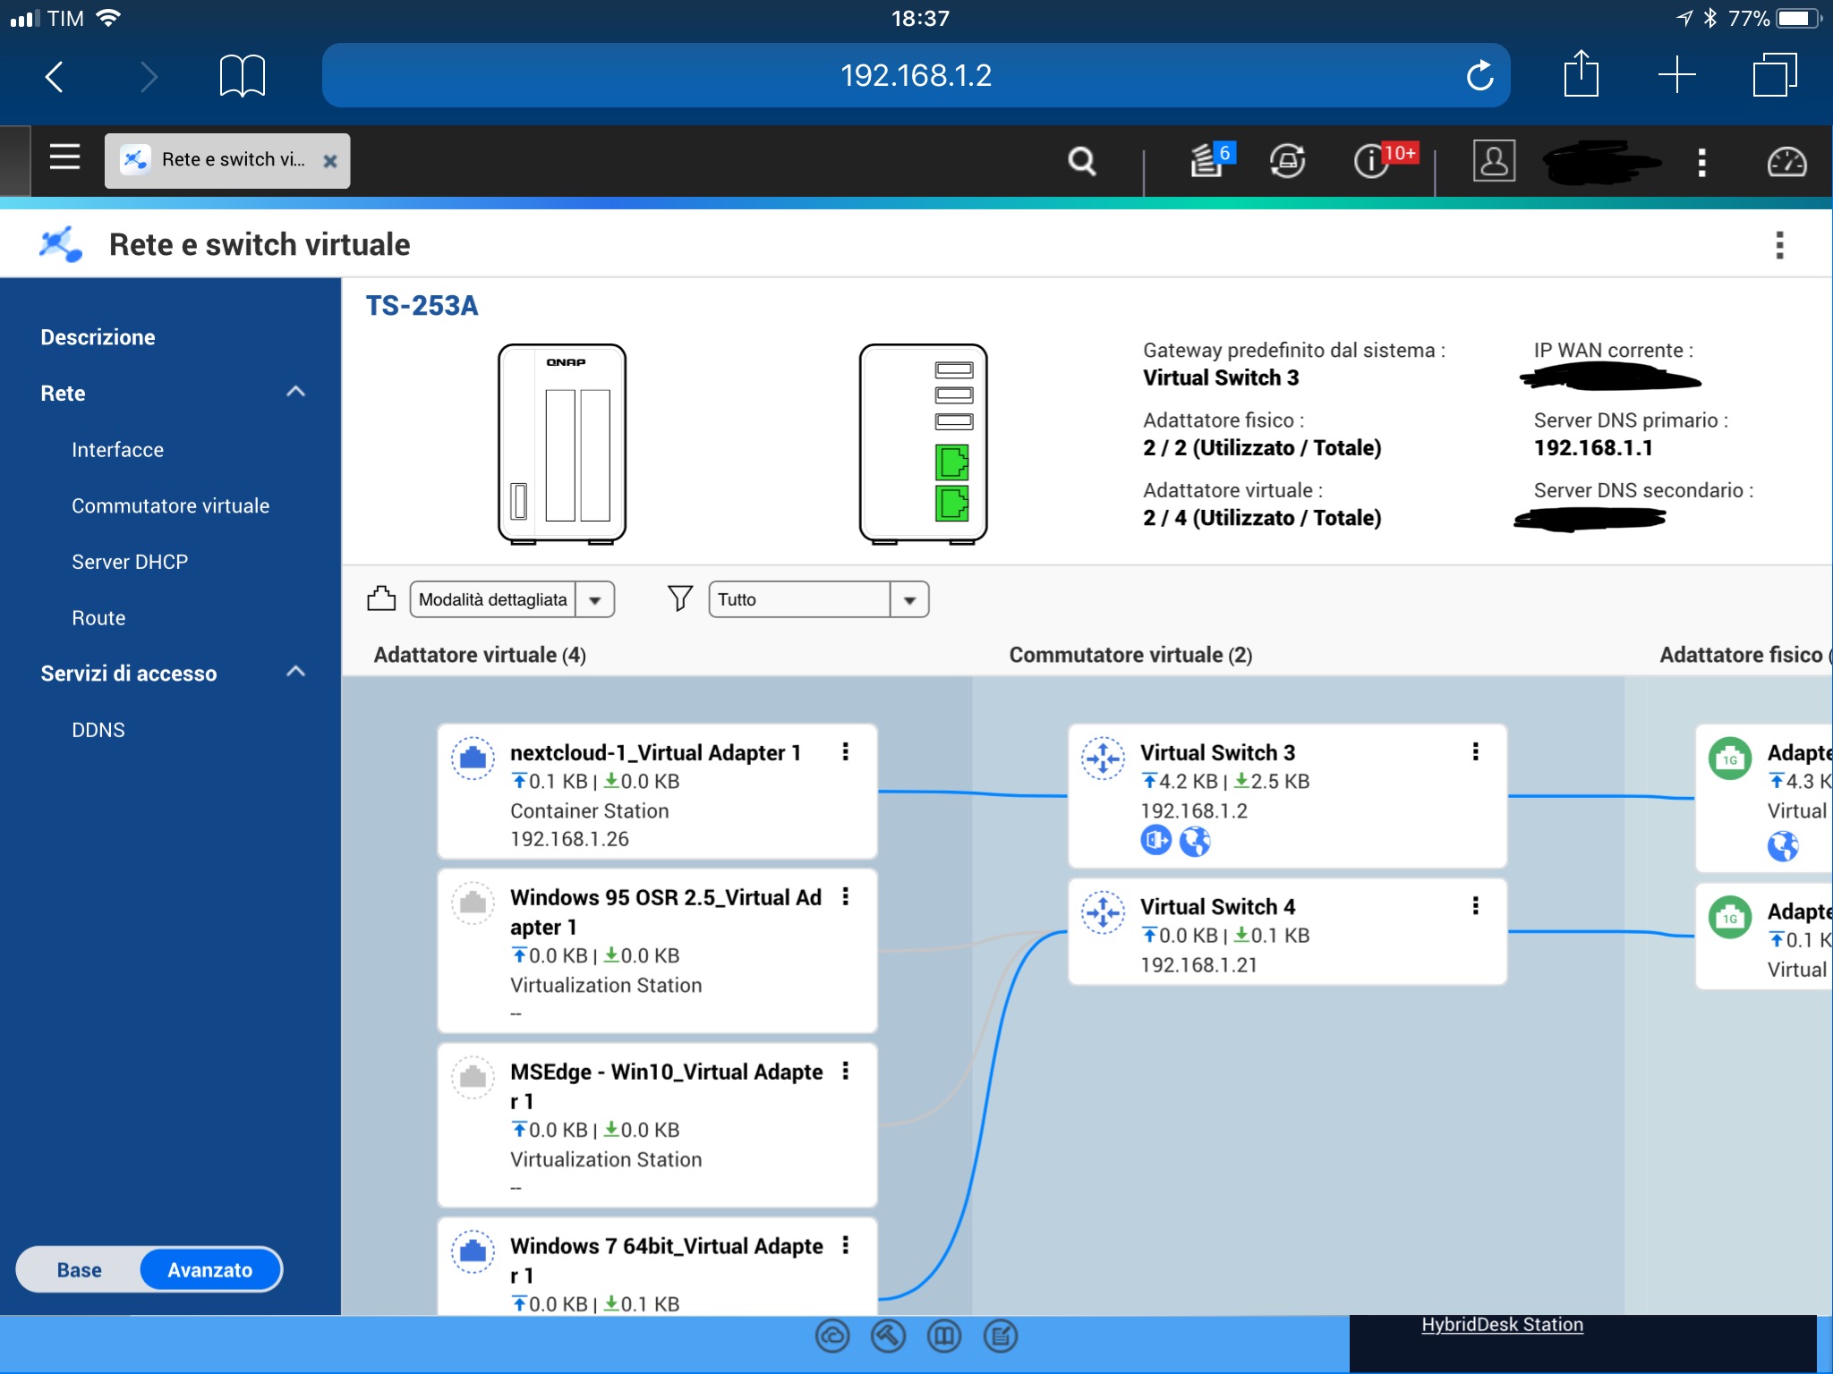Select Server DHCP in sidebar
The image size is (1833, 1374).
[130, 562]
